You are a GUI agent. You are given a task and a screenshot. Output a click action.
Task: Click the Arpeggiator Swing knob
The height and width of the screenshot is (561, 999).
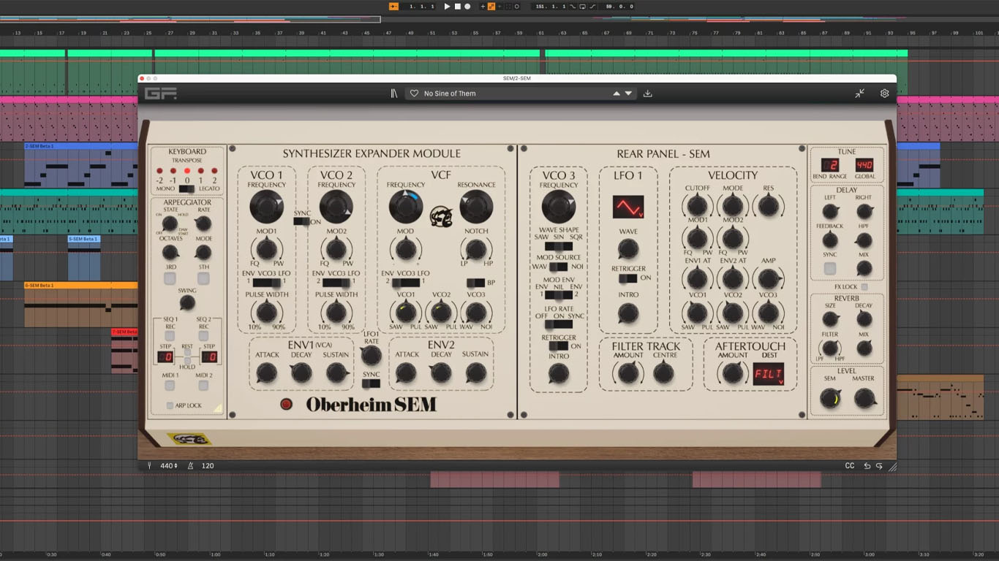coord(187,302)
